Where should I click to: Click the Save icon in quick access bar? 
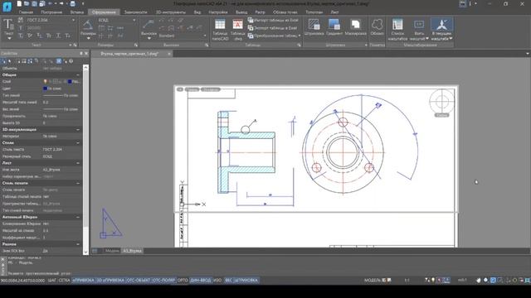pyautogui.click(x=34, y=3)
